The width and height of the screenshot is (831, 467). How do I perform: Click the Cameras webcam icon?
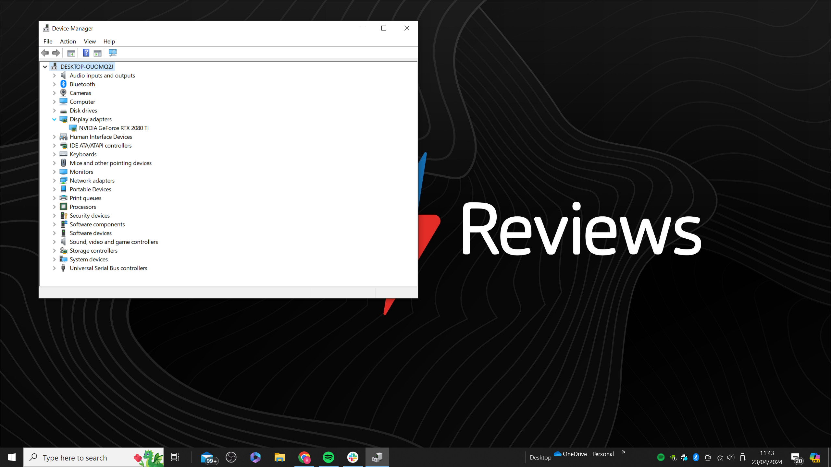(x=64, y=93)
